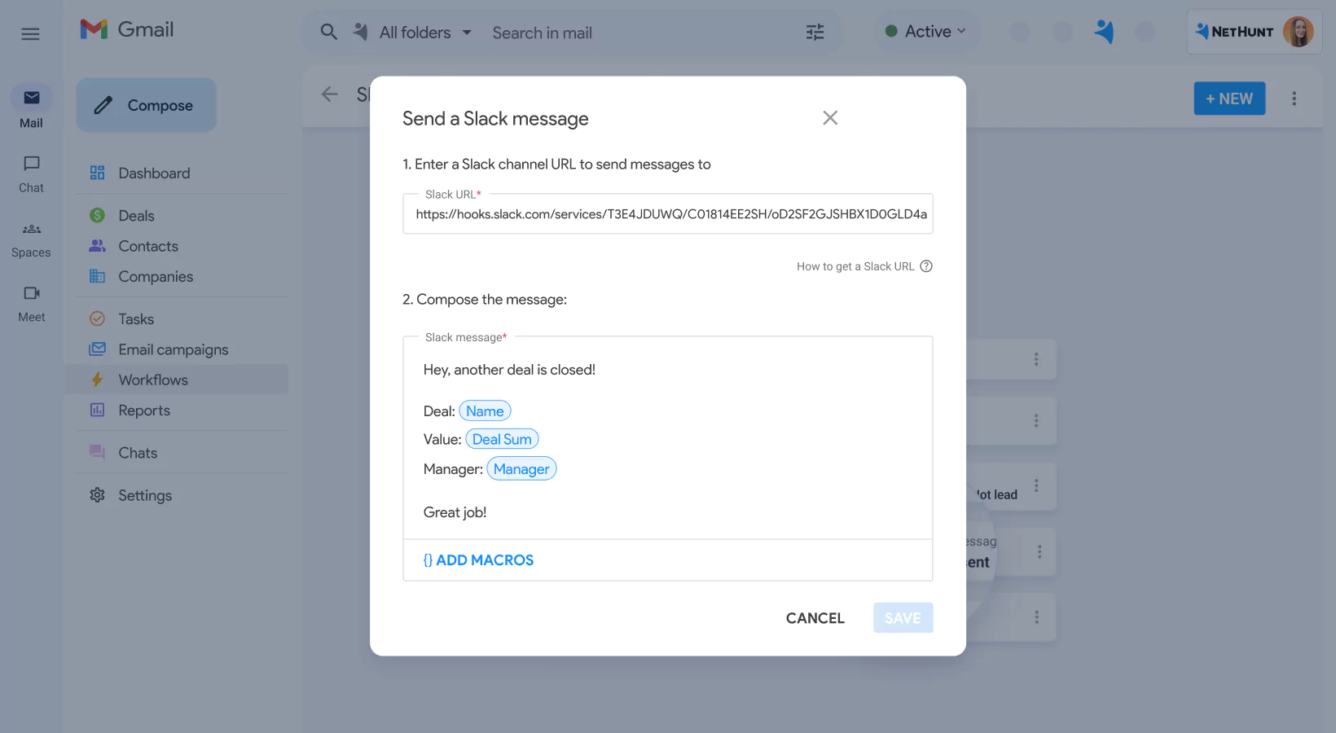Screen dimensions: 1336x733
Task: Open Email campaigns in the sidebar
Action: 173,349
